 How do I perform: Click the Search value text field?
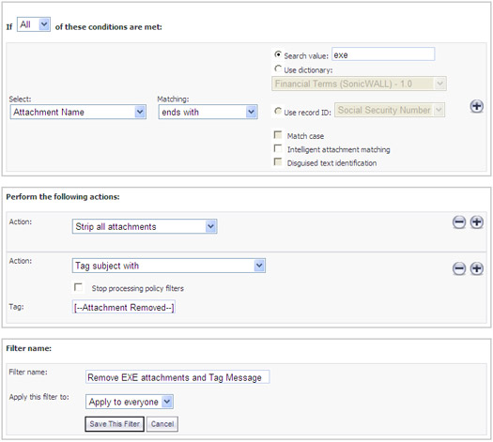click(383, 54)
